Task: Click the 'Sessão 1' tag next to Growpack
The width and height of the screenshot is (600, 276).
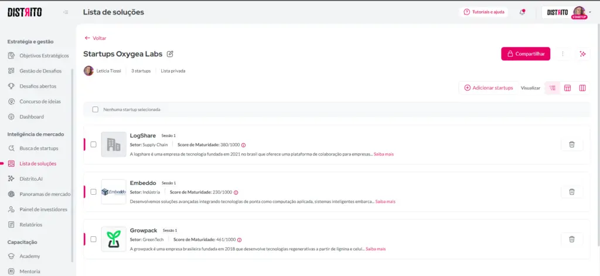Action: [x=170, y=230]
